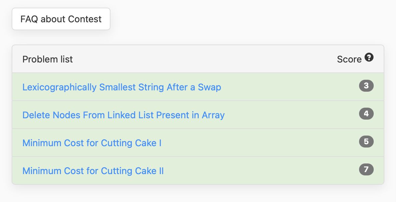The height and width of the screenshot is (202, 396).
Task: Click the score badge showing 7
Action: click(x=366, y=169)
